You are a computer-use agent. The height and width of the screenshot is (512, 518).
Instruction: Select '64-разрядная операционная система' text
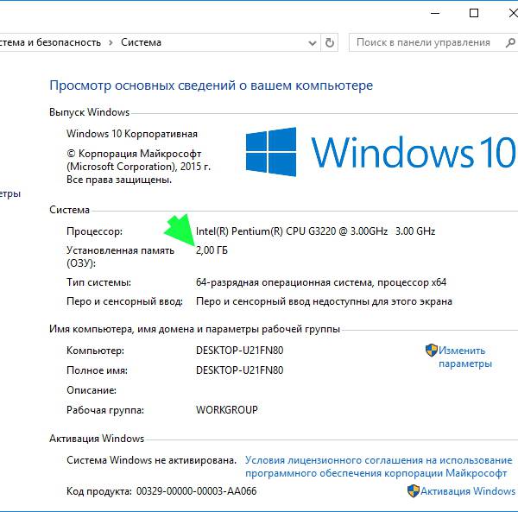point(285,282)
